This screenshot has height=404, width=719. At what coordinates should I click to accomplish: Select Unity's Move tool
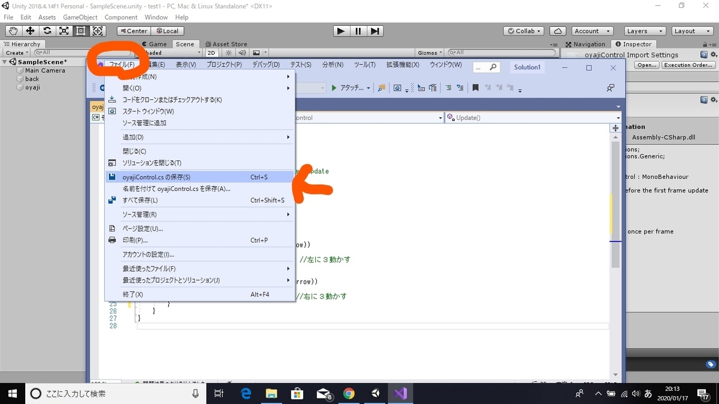click(30, 31)
